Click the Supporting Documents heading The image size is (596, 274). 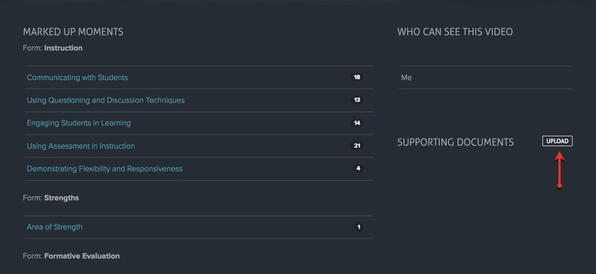[x=456, y=142]
